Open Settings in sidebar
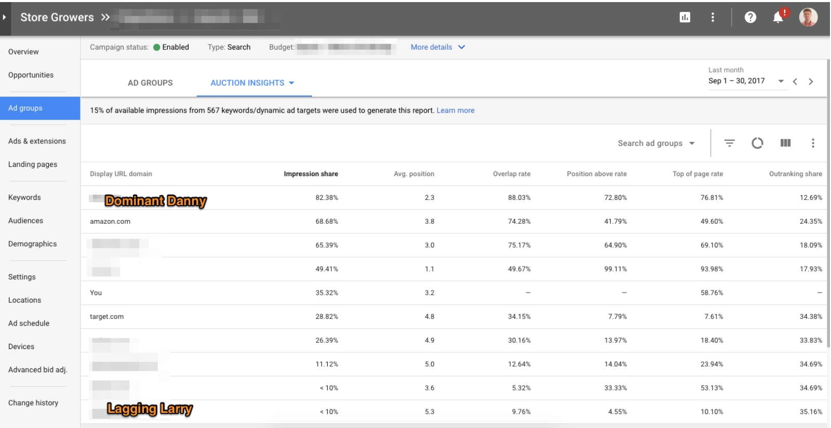 (22, 277)
